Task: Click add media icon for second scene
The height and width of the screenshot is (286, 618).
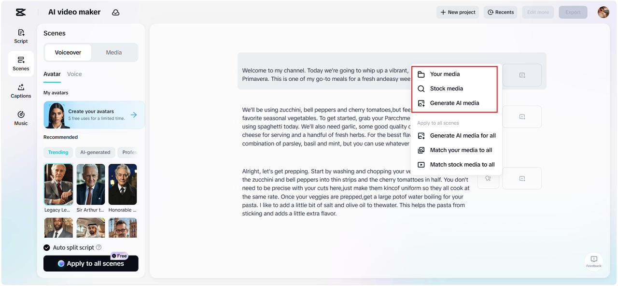Action: tap(522, 117)
